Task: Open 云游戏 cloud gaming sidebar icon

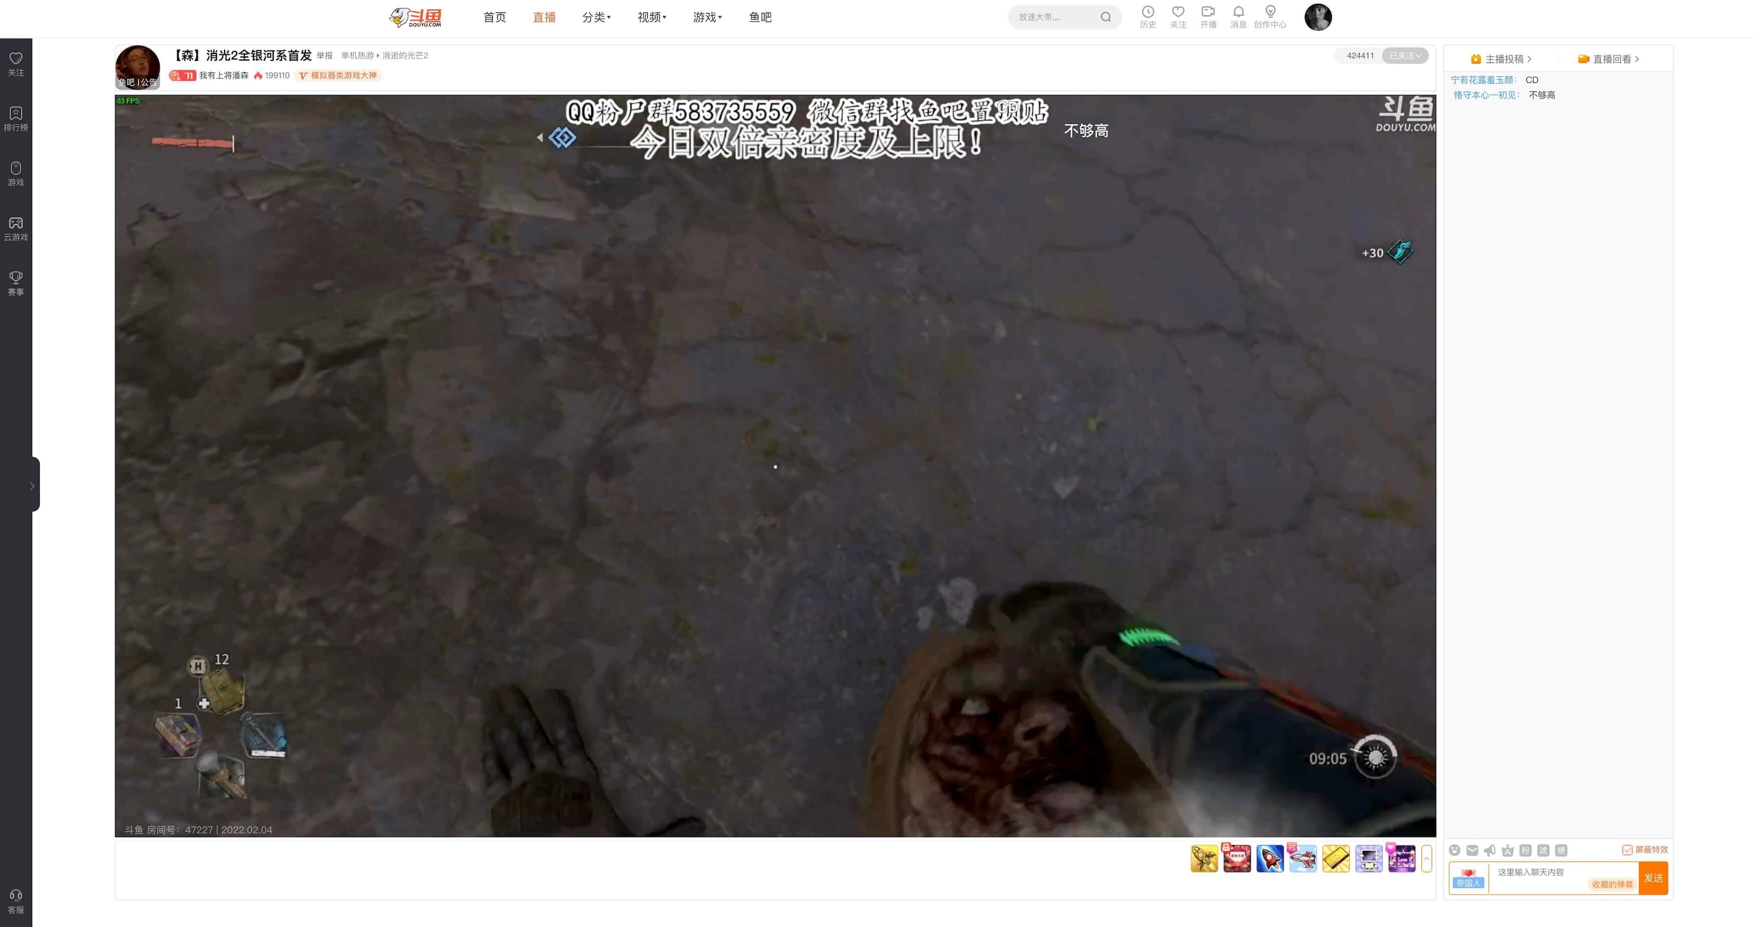Action: tap(16, 228)
